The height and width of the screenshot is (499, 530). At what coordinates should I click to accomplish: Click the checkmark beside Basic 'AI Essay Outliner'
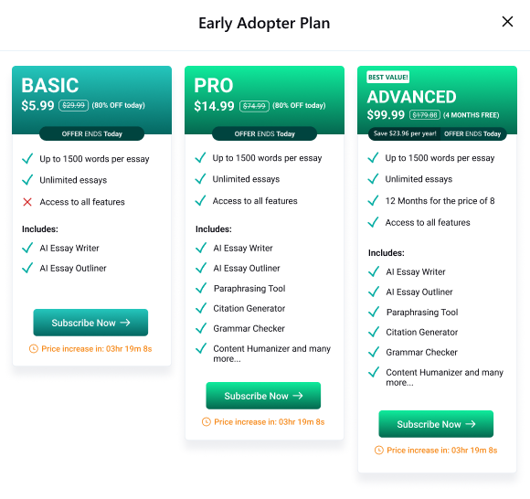pos(27,268)
